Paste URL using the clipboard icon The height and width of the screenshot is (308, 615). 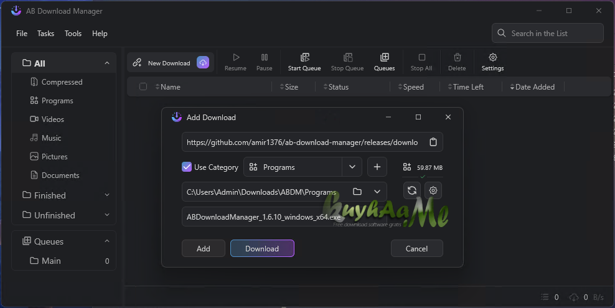[x=433, y=142]
